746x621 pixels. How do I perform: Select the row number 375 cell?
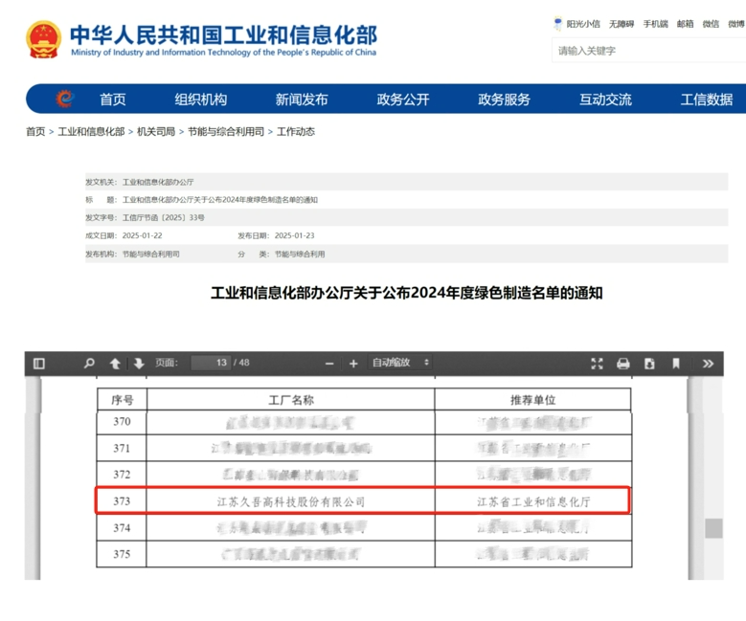point(122,554)
